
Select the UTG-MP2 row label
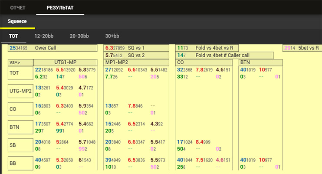20,91
